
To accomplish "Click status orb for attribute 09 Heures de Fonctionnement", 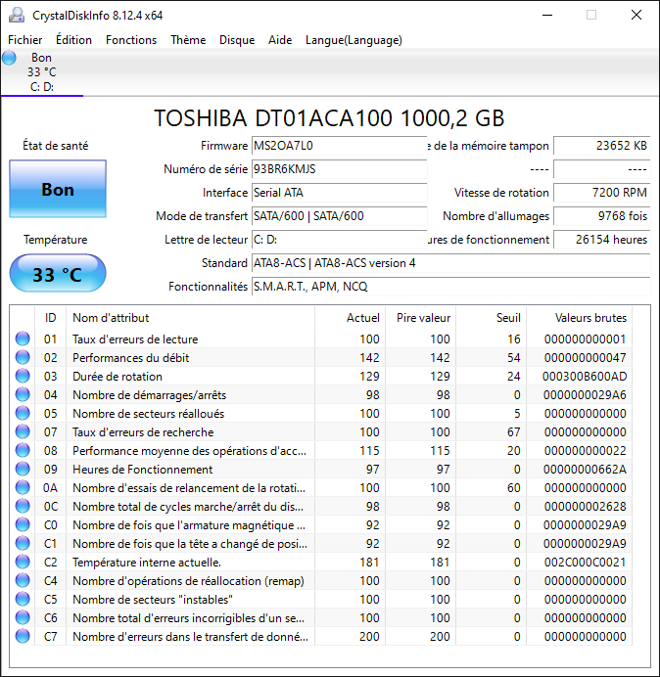I will point(23,469).
